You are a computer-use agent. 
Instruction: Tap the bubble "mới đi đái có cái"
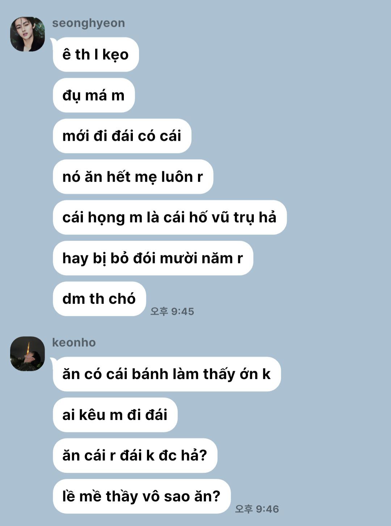pyautogui.click(x=122, y=136)
